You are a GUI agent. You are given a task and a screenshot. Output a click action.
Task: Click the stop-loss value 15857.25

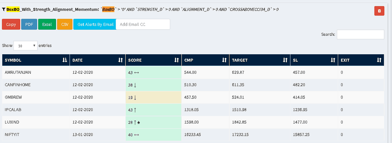pos(301,135)
